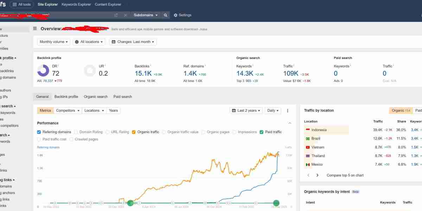Enable the Crawled pages checkbox

click(71, 140)
